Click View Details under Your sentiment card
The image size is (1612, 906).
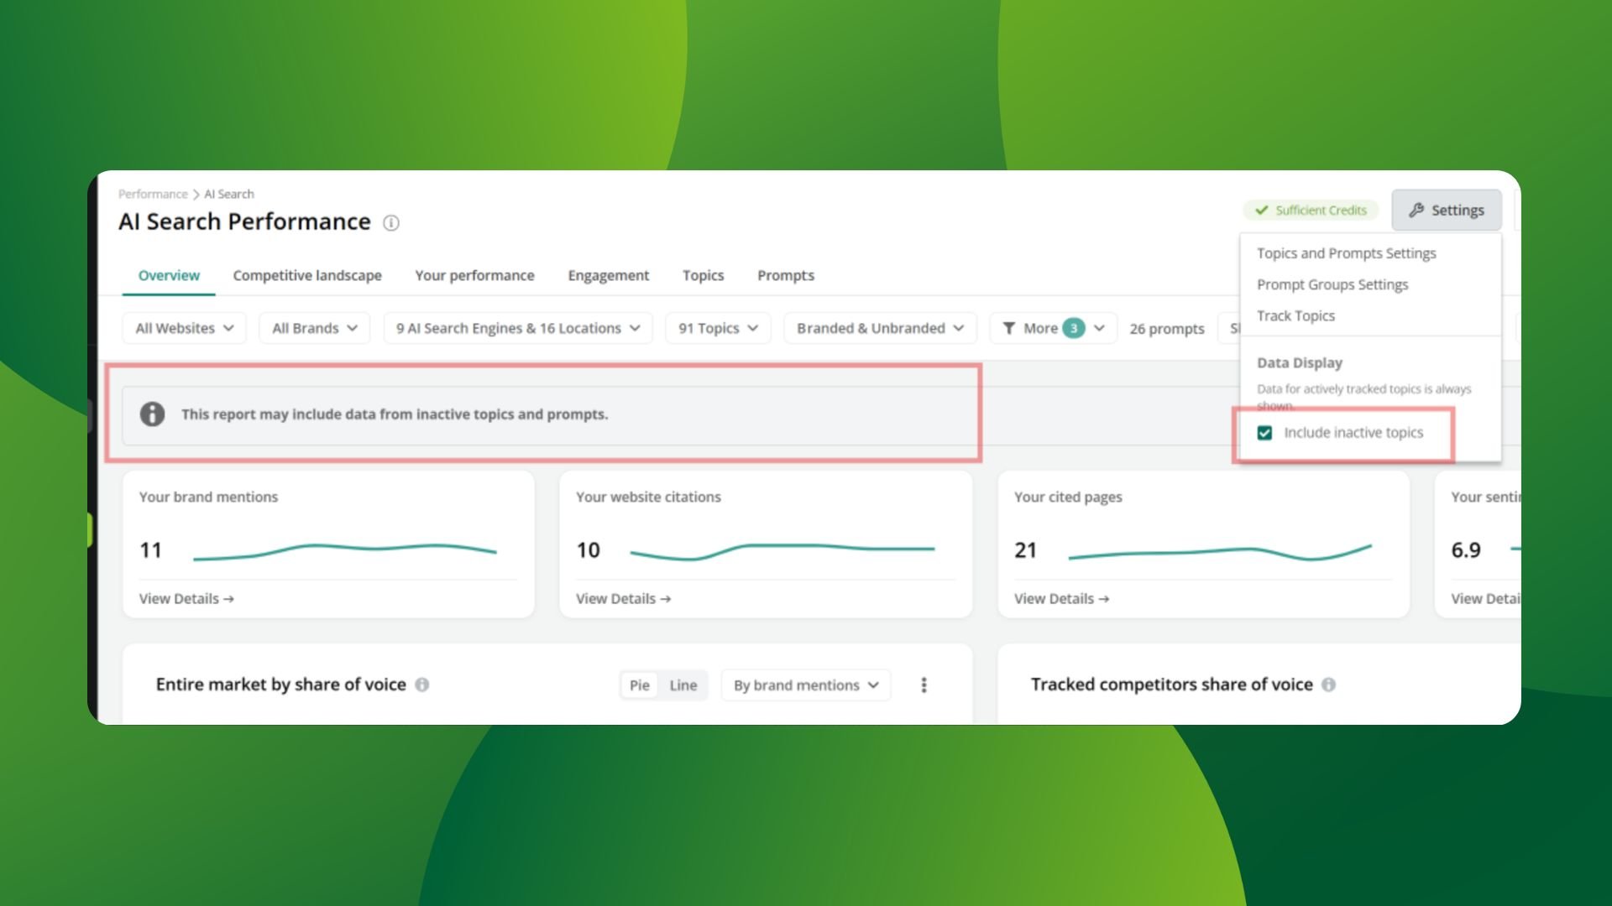click(x=1485, y=599)
